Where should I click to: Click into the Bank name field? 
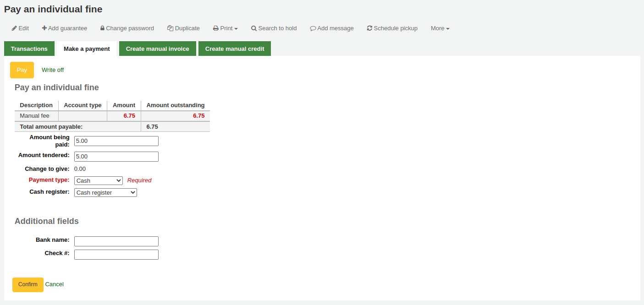(116, 241)
